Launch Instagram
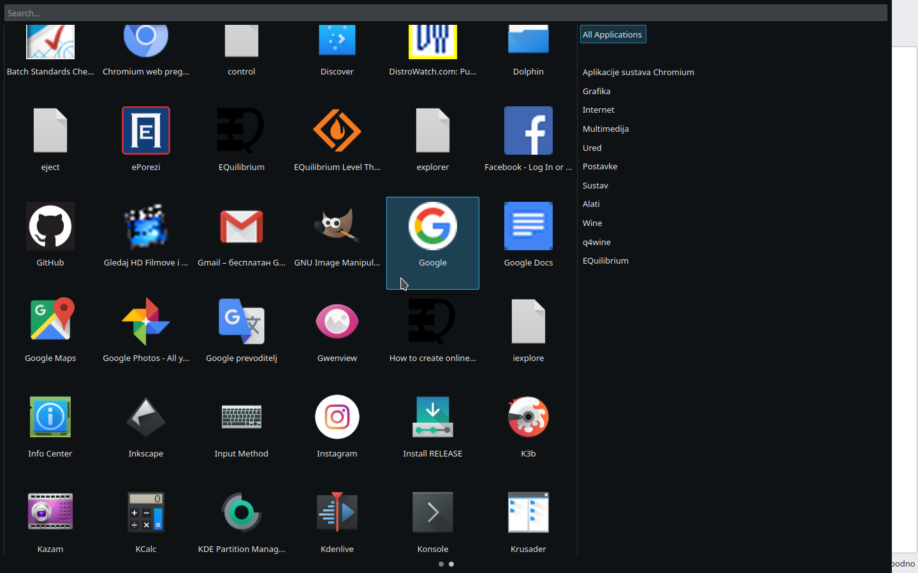This screenshot has width=918, height=573. [x=337, y=417]
